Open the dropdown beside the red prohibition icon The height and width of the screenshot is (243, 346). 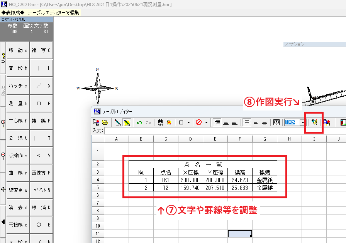tap(206, 122)
